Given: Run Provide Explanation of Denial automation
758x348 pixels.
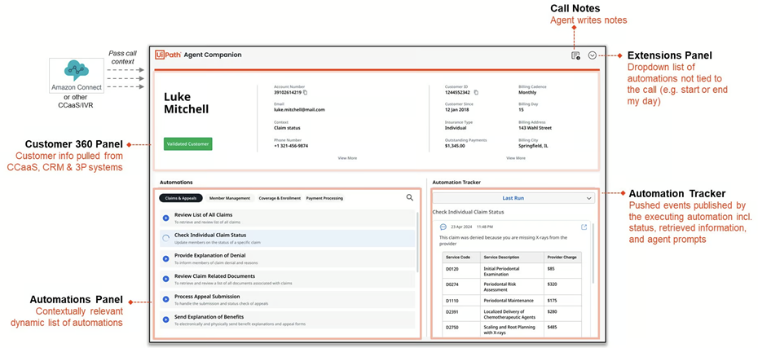Looking at the screenshot, I should click(165, 258).
